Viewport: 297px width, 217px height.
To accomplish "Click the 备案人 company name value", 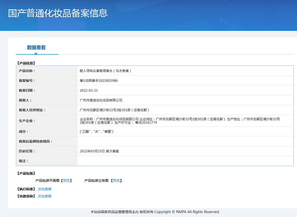I will tap(101, 100).
